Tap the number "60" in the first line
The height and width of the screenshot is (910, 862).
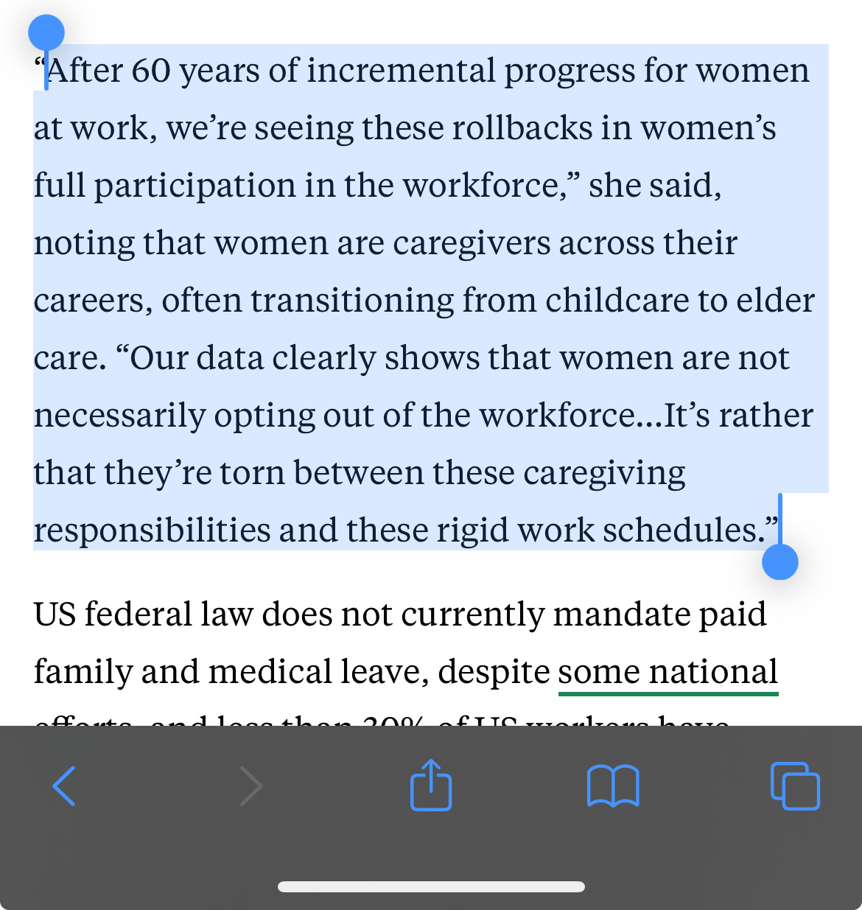(150, 71)
